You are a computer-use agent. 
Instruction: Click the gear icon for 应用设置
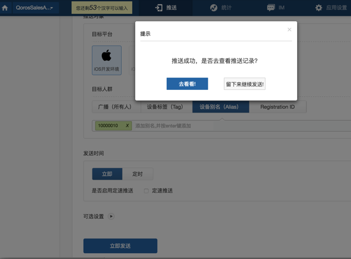[319, 8]
